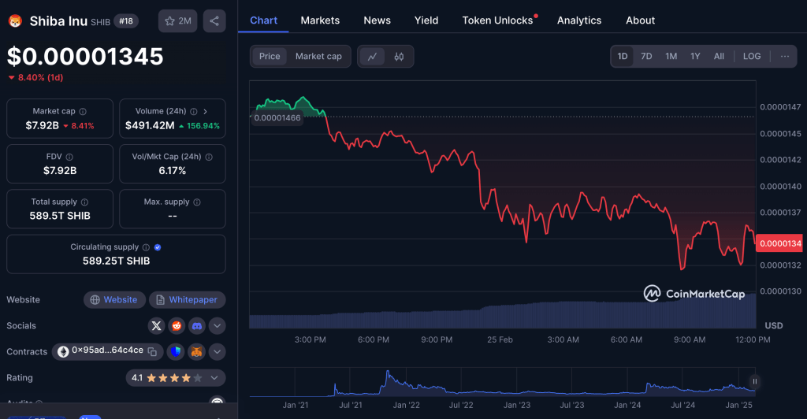Toggle LOG scale on the chart
The height and width of the screenshot is (419, 807).
click(751, 57)
